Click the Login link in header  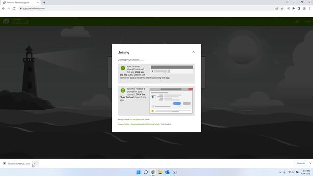tap(307, 22)
